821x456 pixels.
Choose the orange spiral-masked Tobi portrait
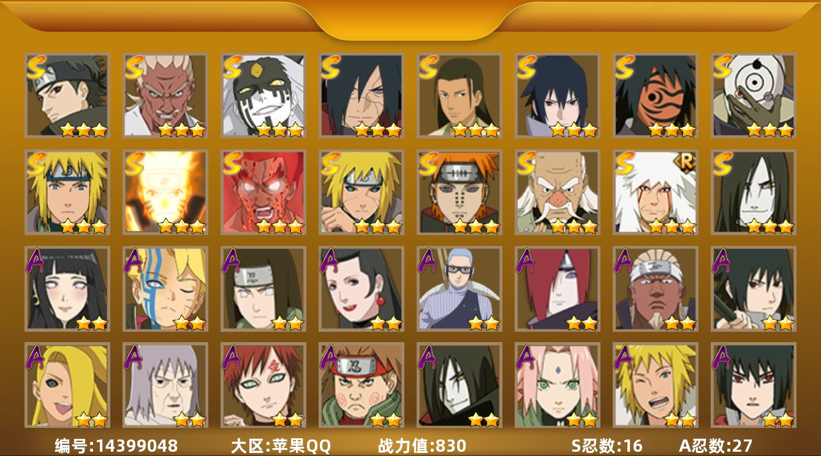(x=655, y=95)
